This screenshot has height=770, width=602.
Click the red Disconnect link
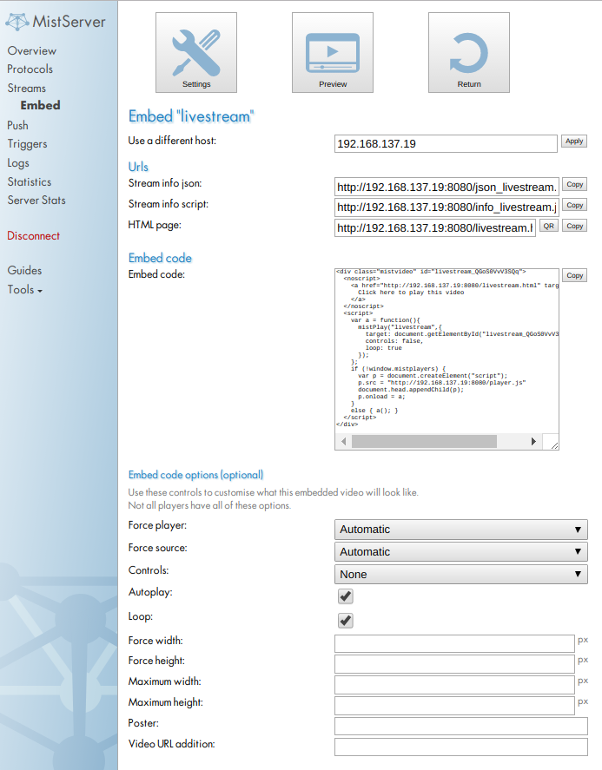33,236
